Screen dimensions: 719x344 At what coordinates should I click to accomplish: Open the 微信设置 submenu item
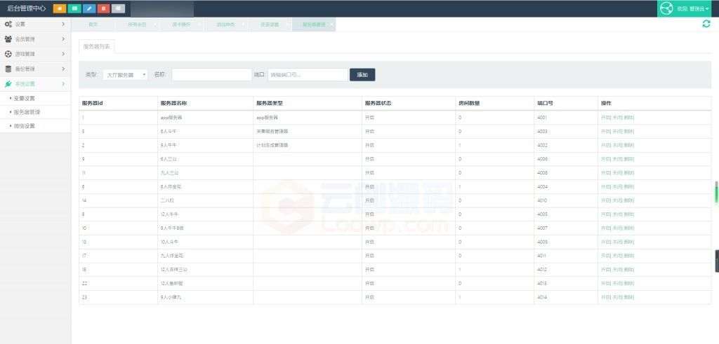coord(25,126)
